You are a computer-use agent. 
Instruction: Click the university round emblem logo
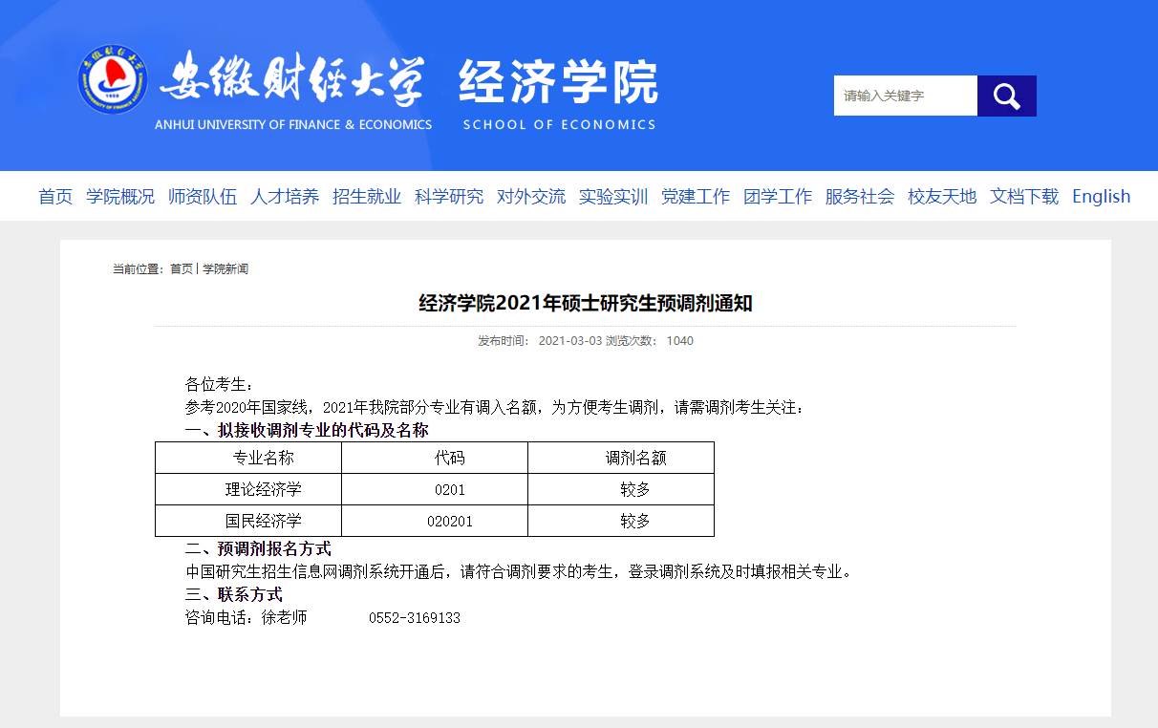(x=113, y=79)
